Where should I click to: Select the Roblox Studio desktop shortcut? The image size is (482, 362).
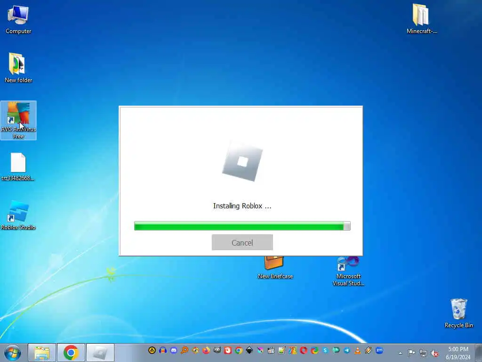coord(18,215)
